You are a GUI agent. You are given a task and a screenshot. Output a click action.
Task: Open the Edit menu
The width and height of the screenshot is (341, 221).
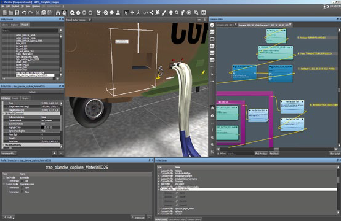[x=8, y=6]
